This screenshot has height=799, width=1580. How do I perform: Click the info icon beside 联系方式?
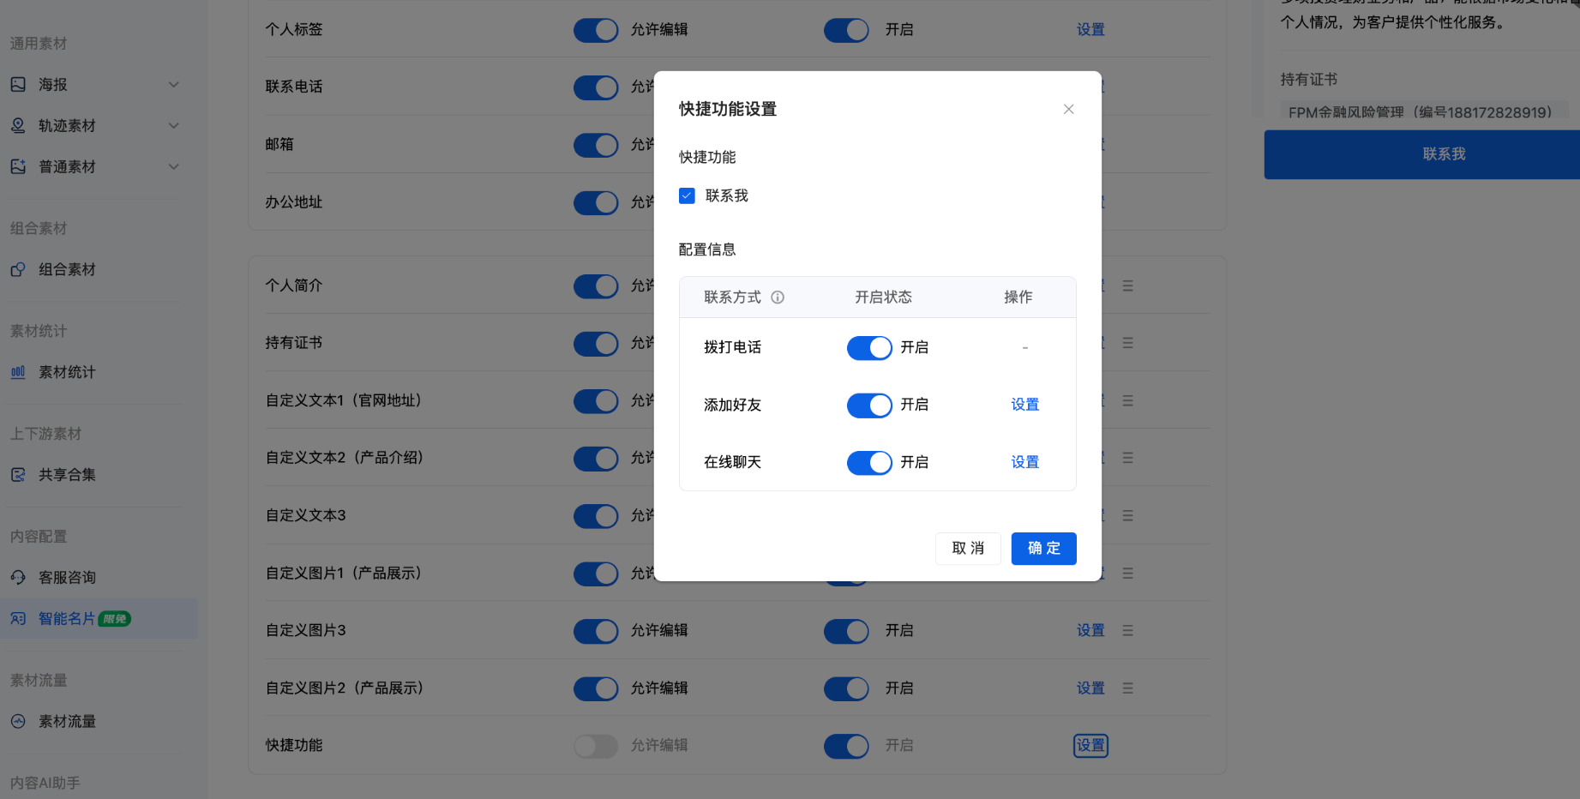click(x=778, y=297)
